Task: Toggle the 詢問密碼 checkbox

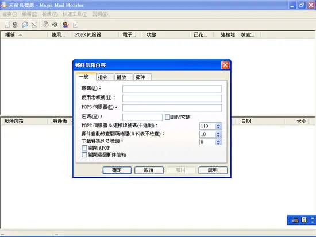Action: pos(167,117)
